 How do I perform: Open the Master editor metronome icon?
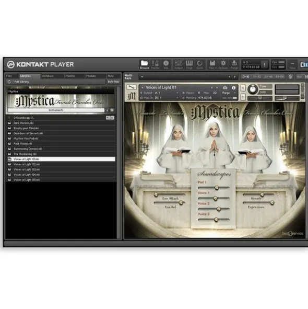click(155, 64)
